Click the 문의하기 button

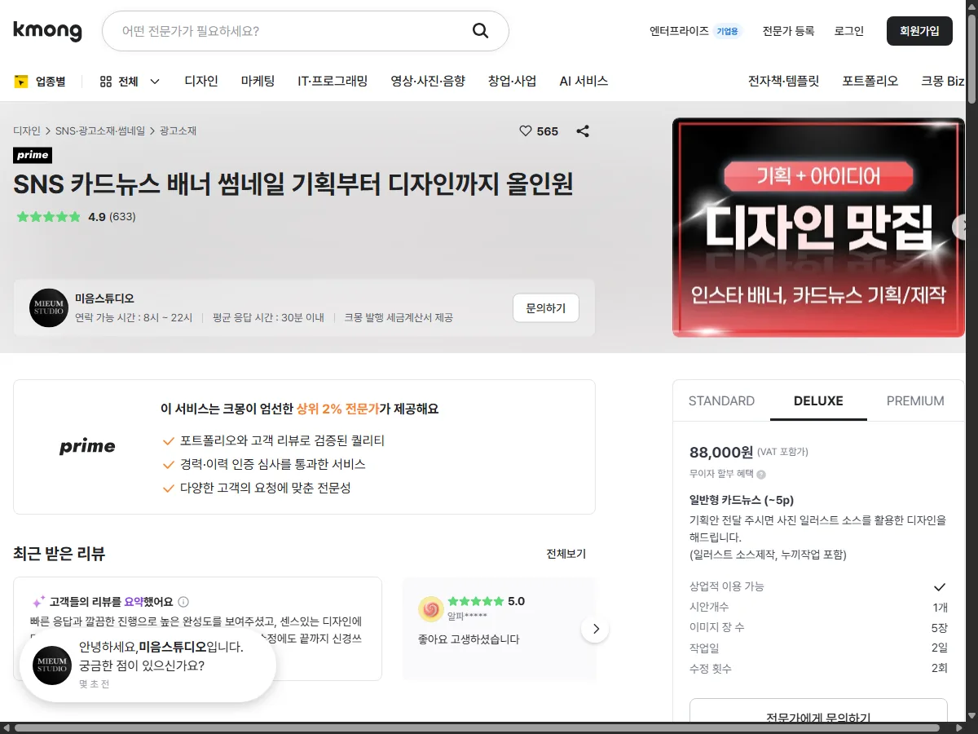pyautogui.click(x=545, y=308)
